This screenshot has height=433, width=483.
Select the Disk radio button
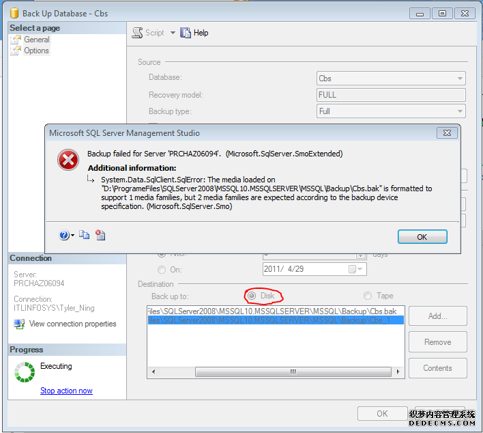point(252,296)
